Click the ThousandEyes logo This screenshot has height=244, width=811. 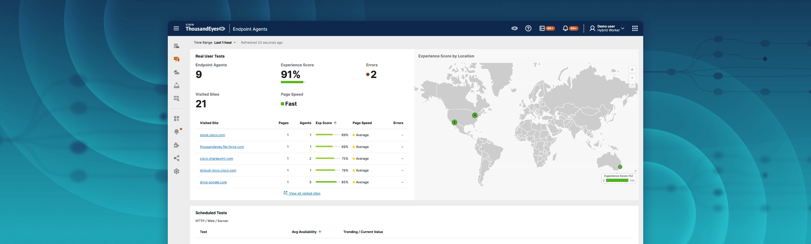point(205,28)
